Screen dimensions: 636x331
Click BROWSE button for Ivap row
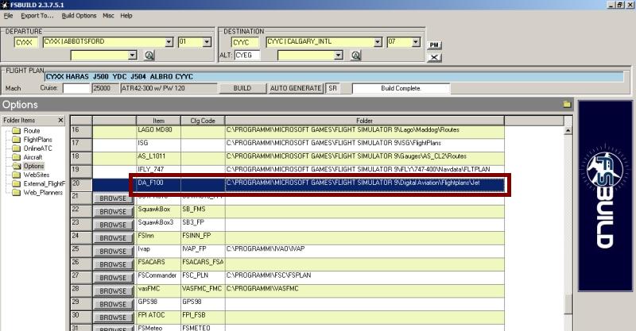(113, 252)
